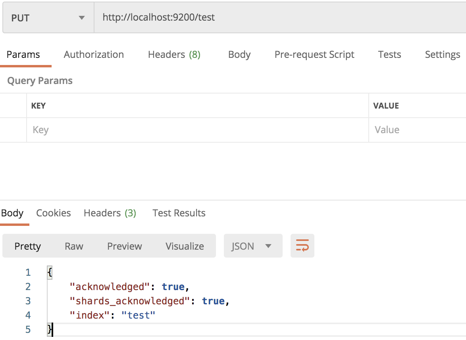Open the Tests tab
Image resolution: width=466 pixels, height=340 pixels.
[389, 55]
